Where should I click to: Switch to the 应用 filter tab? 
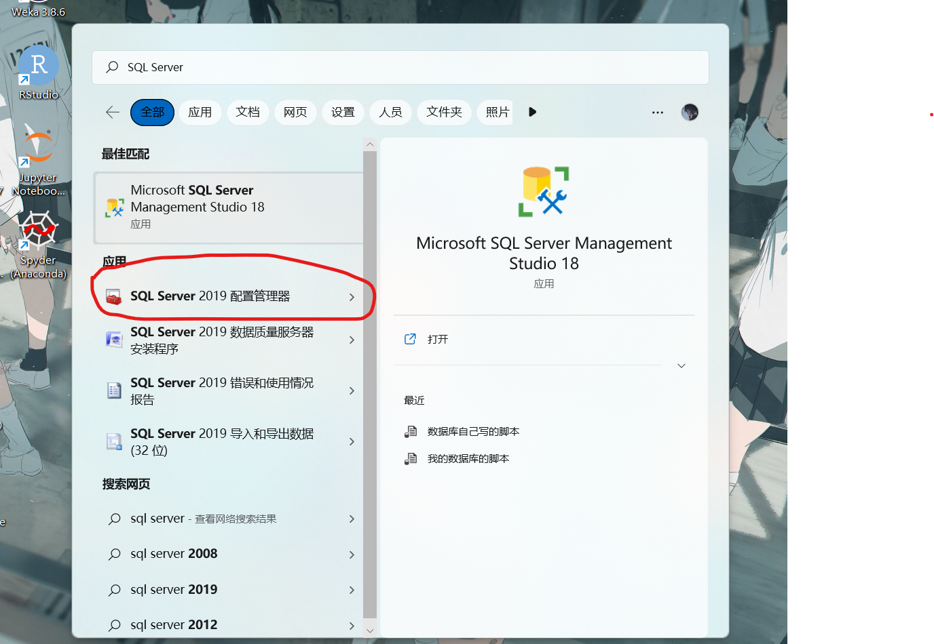pyautogui.click(x=200, y=112)
